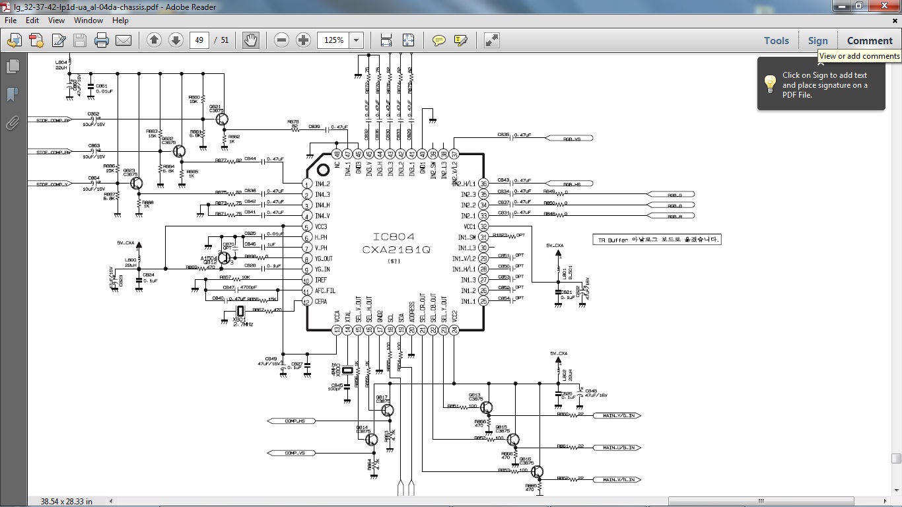This screenshot has width=902, height=507.
Task: Click the zoom percentage field showing 125%
Action: 333,40
